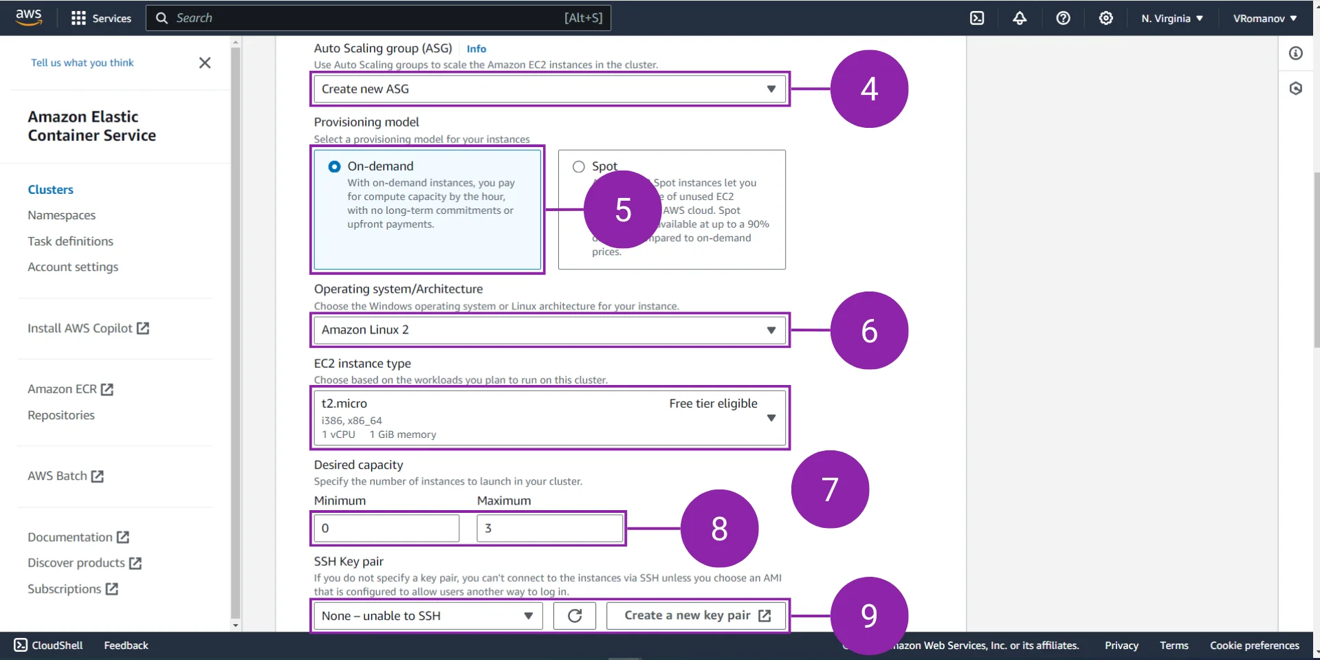
Task: Open CloudShell from top bar icon
Action: tap(977, 18)
